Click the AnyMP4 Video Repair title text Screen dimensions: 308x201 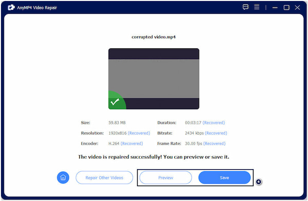pyautogui.click(x=37, y=8)
